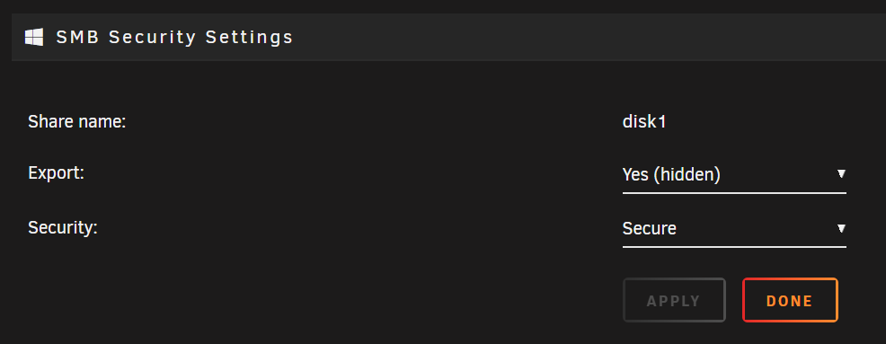Screen dimensions: 886x344
Task: Click the APPLY button
Action: pyautogui.click(x=674, y=301)
